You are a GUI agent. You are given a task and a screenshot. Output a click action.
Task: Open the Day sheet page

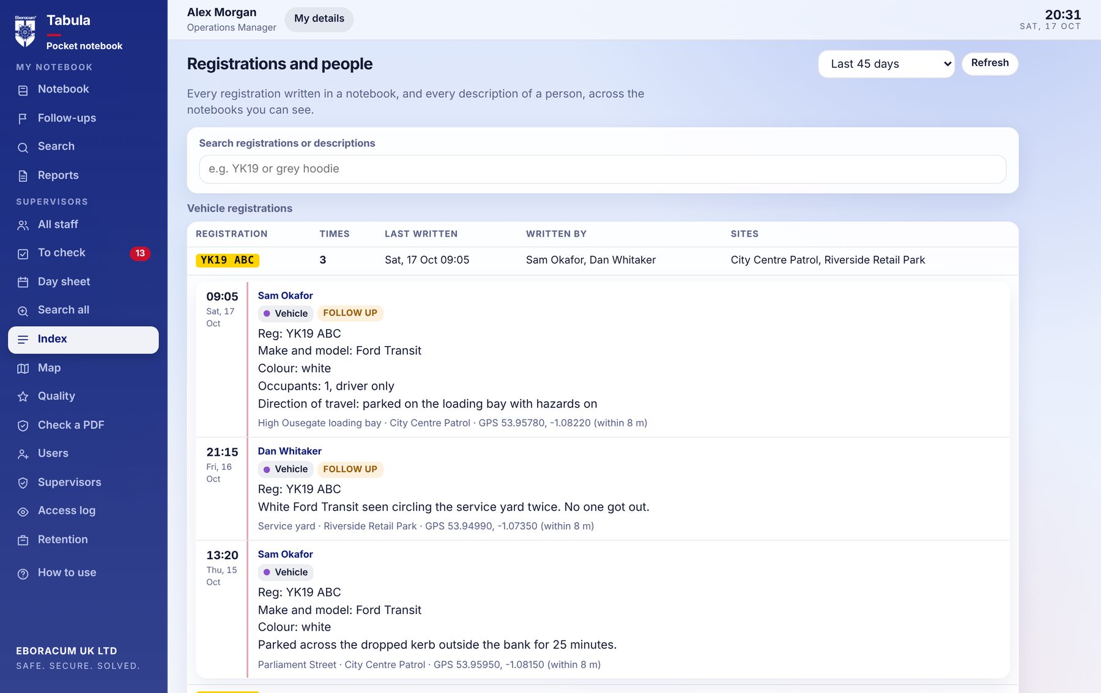[83, 282]
